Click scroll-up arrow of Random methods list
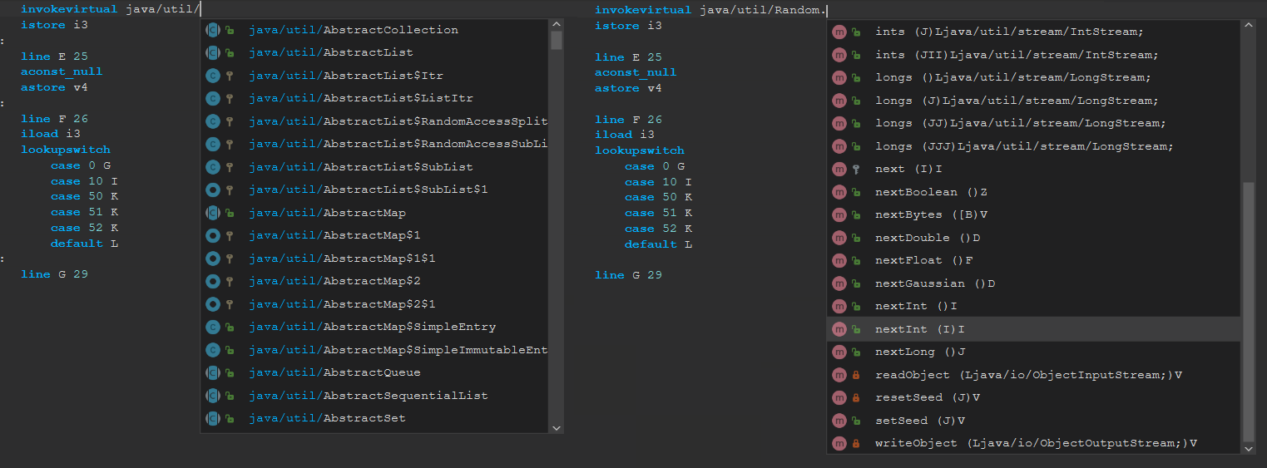 (x=1248, y=26)
